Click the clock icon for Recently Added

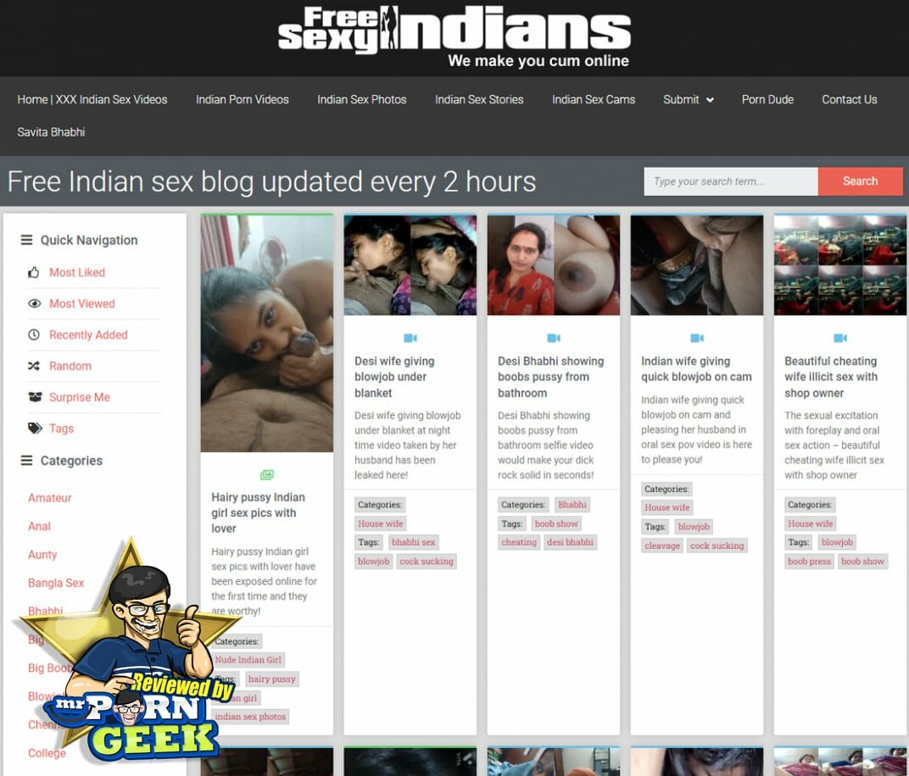[x=34, y=335]
